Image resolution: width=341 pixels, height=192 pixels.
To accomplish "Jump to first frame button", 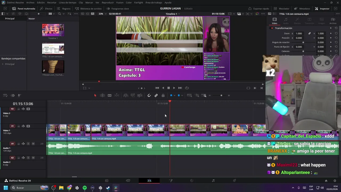I will tap(157, 88).
